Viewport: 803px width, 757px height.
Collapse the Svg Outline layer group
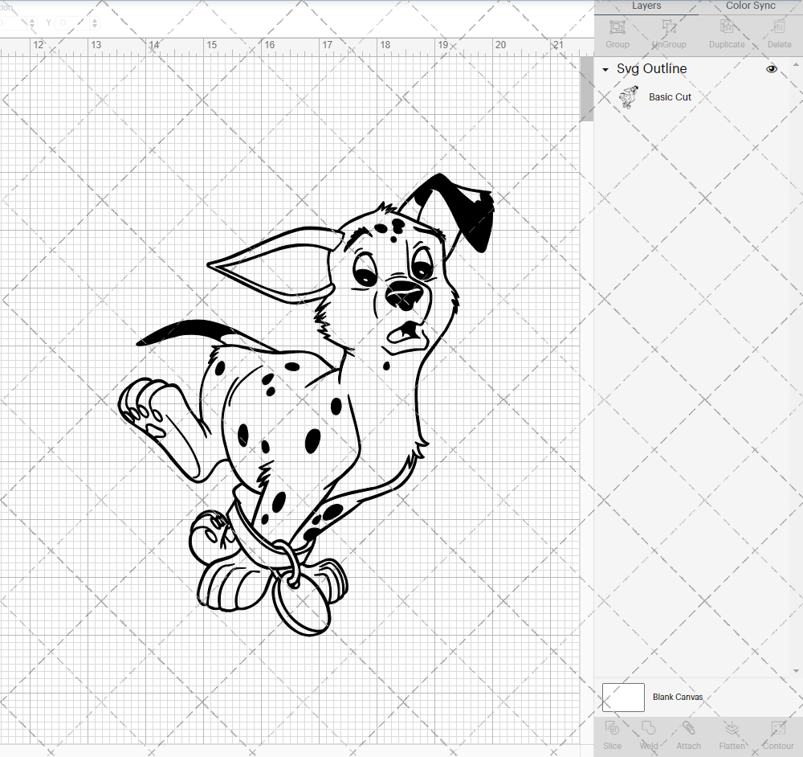pos(605,69)
